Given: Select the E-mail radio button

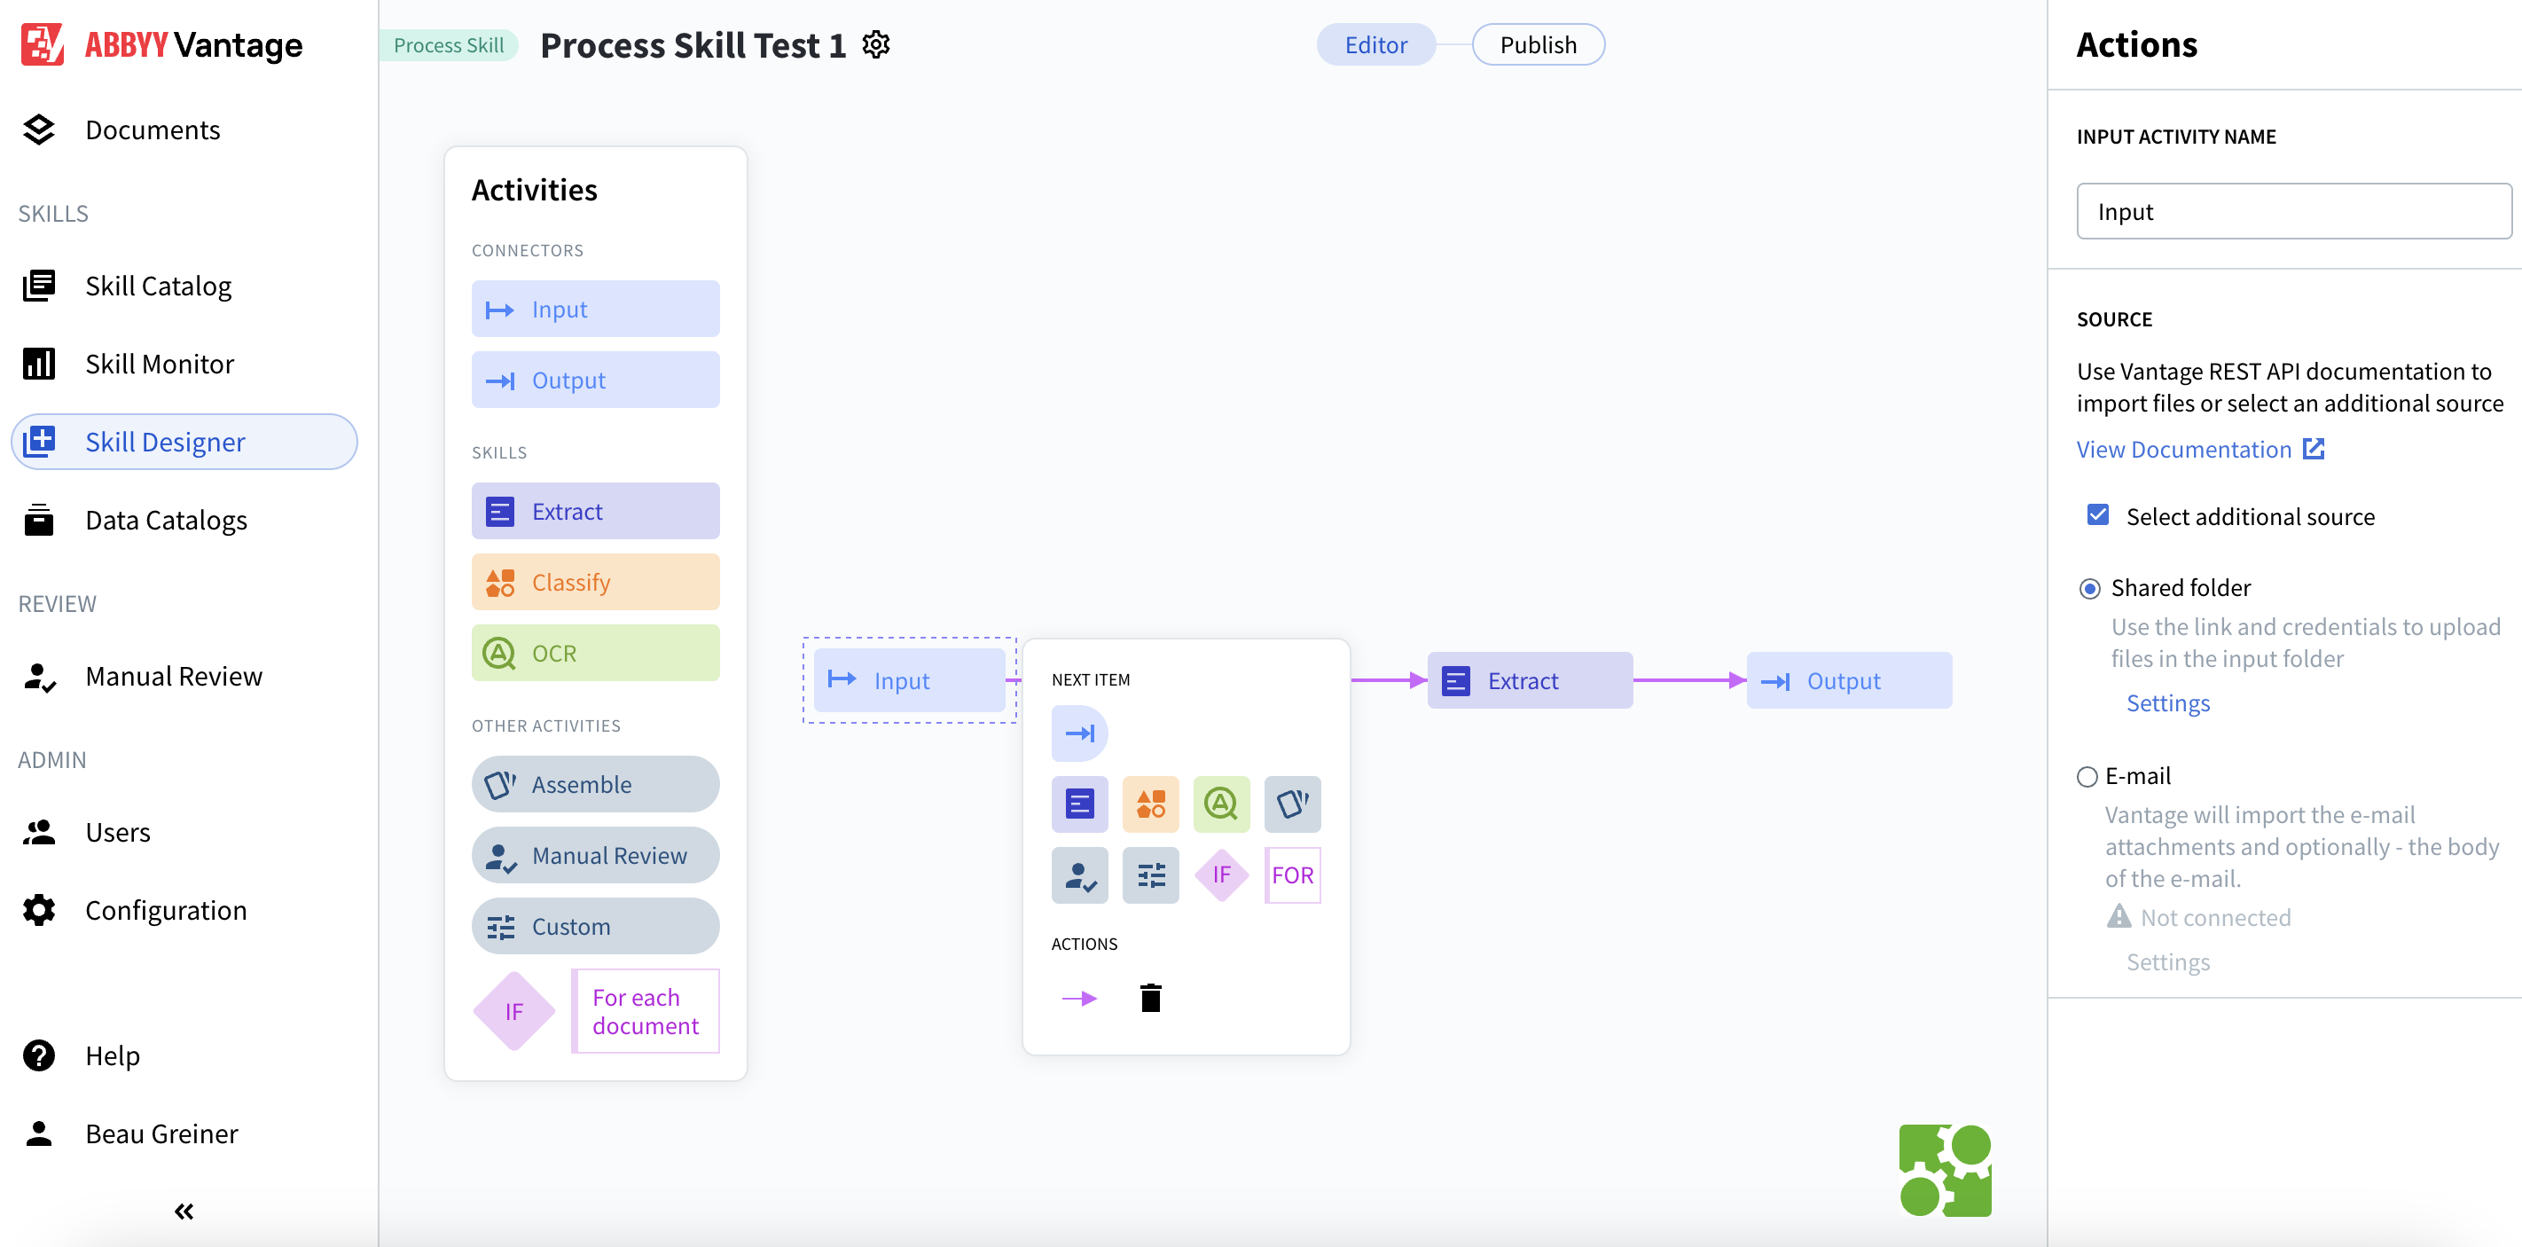Looking at the screenshot, I should 2088,776.
